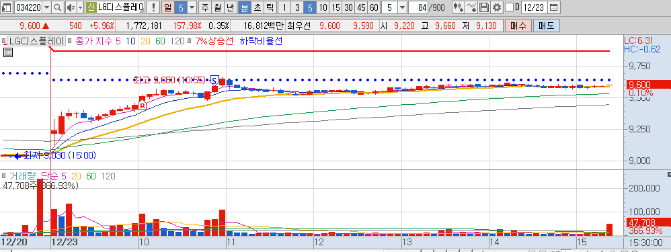
Task: Open chart settings gear icon
Action: 496,7
